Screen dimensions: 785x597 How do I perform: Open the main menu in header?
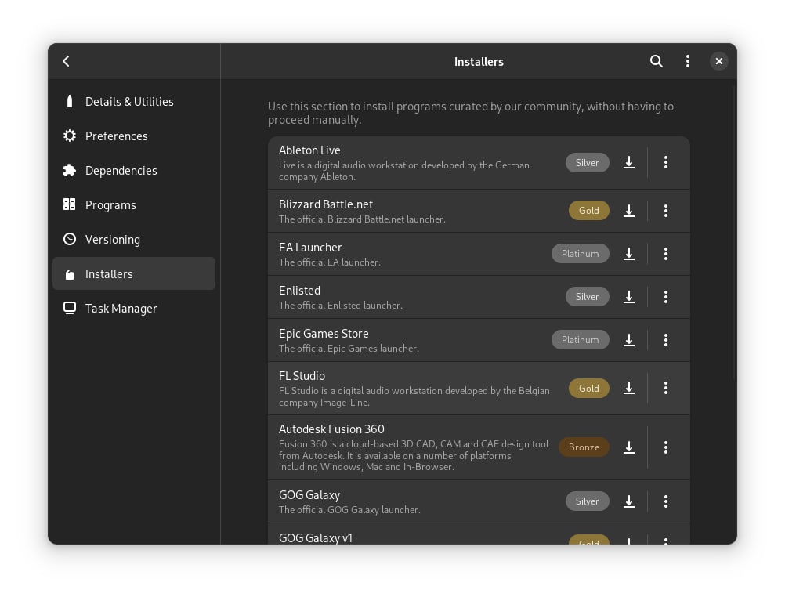pyautogui.click(x=688, y=61)
